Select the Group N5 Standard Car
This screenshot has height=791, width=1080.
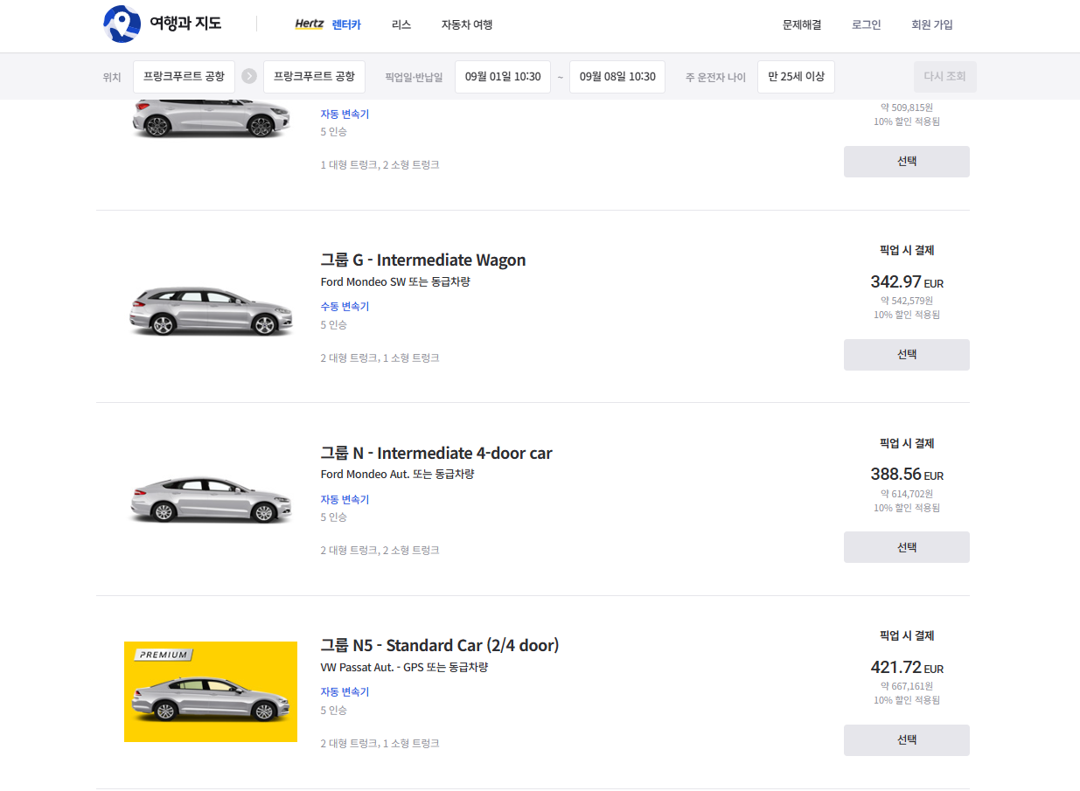(x=906, y=740)
